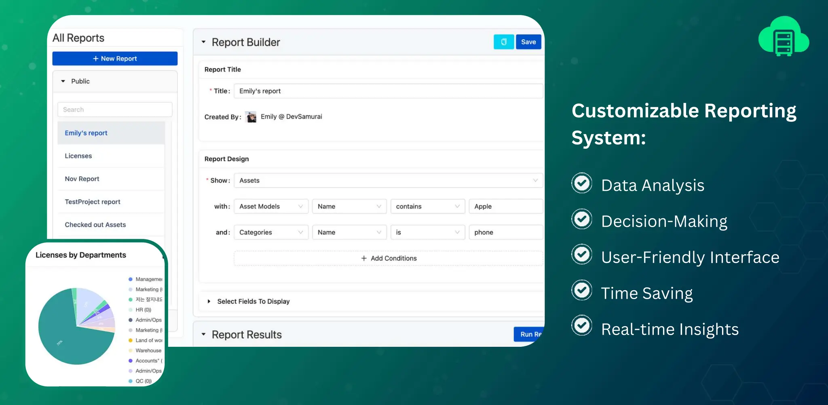Click the checkmark icon beside Time Saving
This screenshot has height=405, width=828.
point(582,291)
